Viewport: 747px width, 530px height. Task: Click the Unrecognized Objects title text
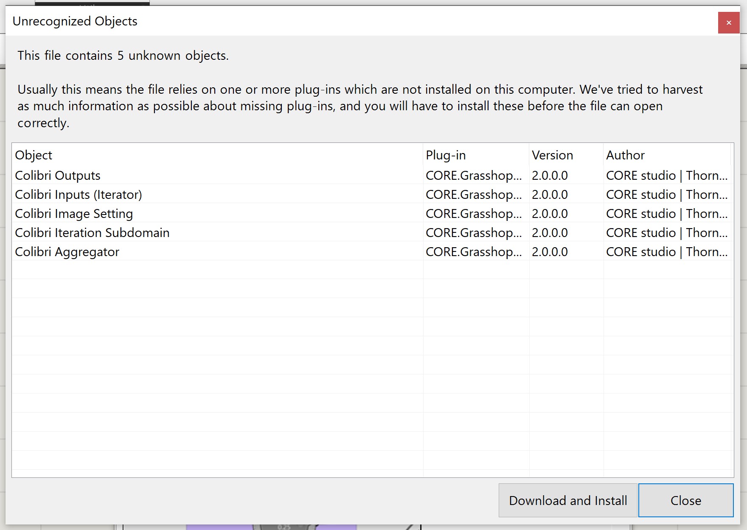pos(76,21)
